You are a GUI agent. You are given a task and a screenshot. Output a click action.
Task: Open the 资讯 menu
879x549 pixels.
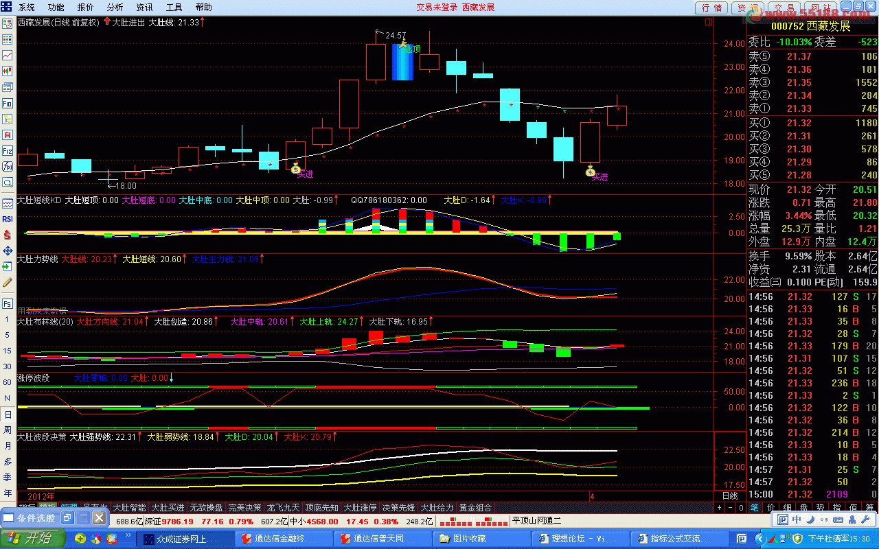point(144,7)
